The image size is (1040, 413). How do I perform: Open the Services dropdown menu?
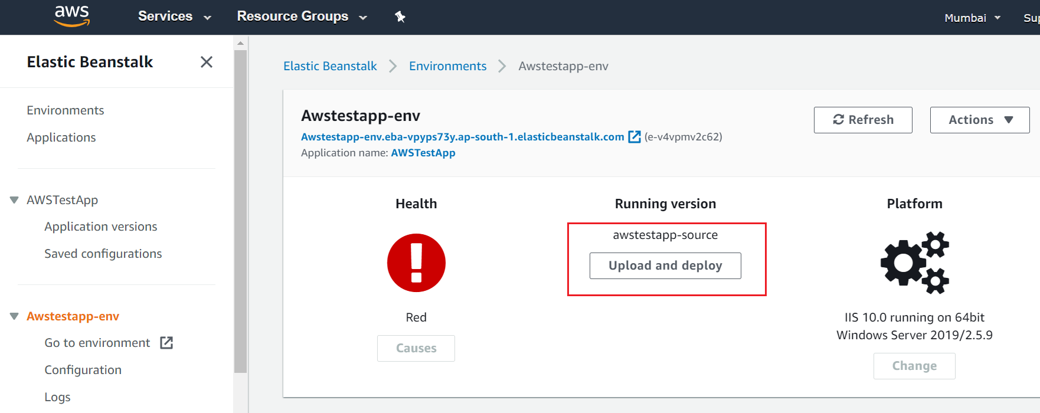click(x=174, y=17)
